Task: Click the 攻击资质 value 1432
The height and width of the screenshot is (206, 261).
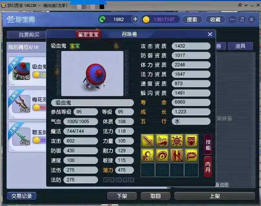Action: coord(191,46)
